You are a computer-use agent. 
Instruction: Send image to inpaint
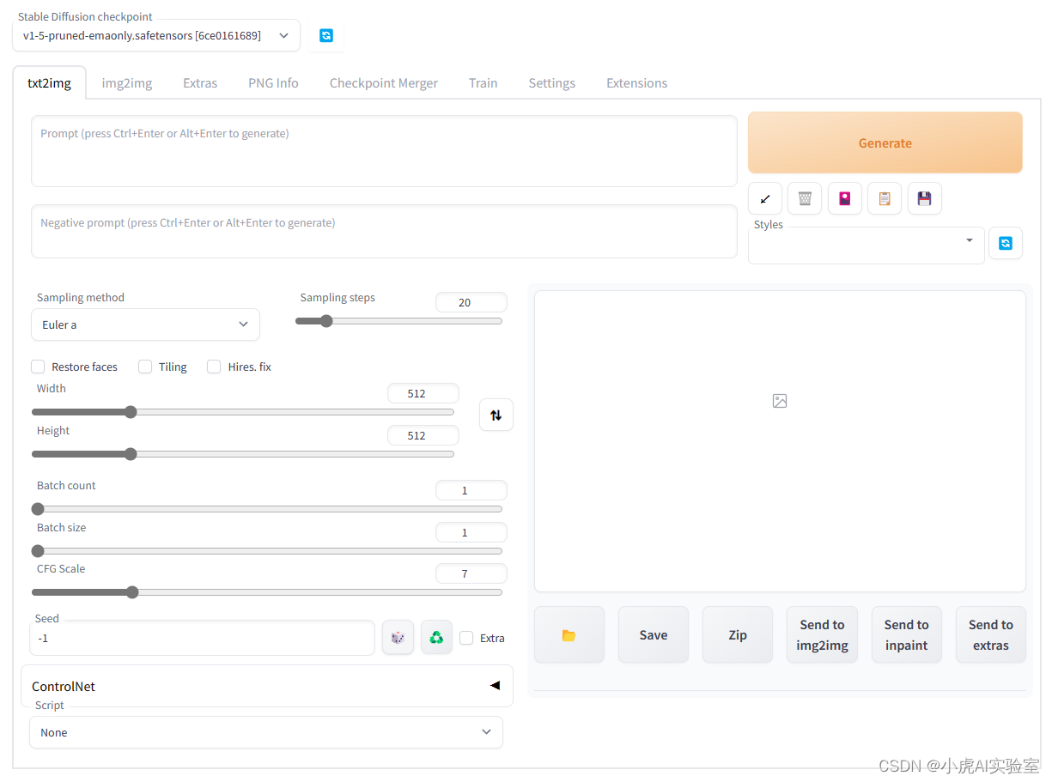click(x=907, y=635)
